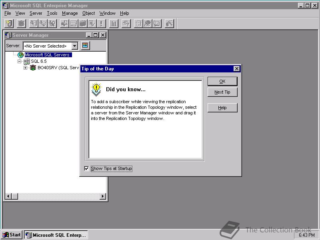Click the Current Activity bar chart icon
Viewport: 320px width, 240px height.
pyautogui.click(x=114, y=24)
